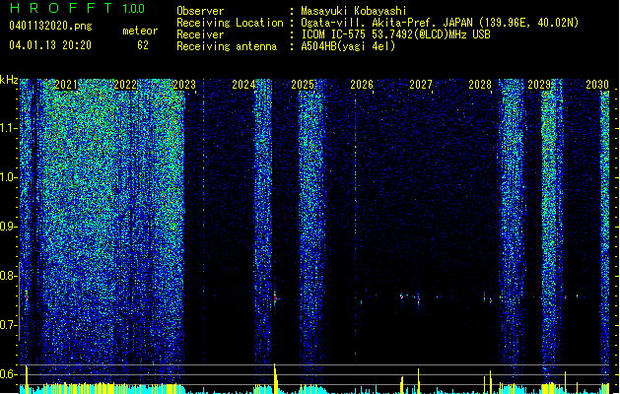
Task: Select the version number 1.0.0
Action: pos(134,9)
